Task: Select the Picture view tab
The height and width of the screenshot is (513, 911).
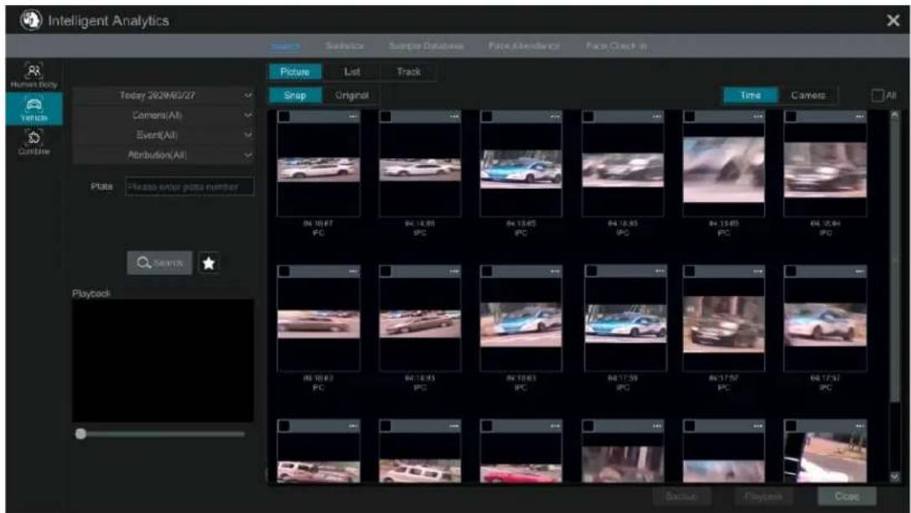Action: [x=294, y=72]
